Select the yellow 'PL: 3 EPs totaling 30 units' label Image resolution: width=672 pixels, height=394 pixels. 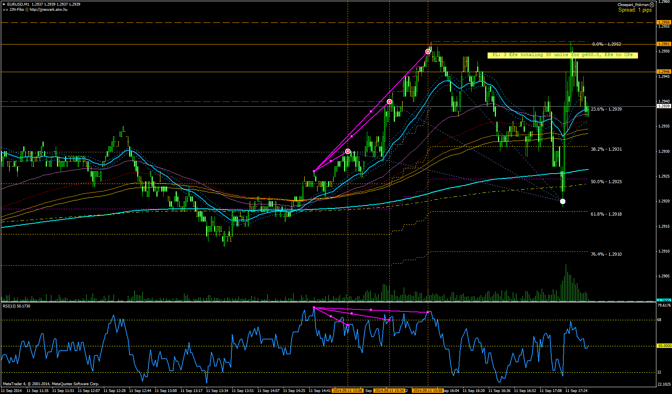point(563,55)
